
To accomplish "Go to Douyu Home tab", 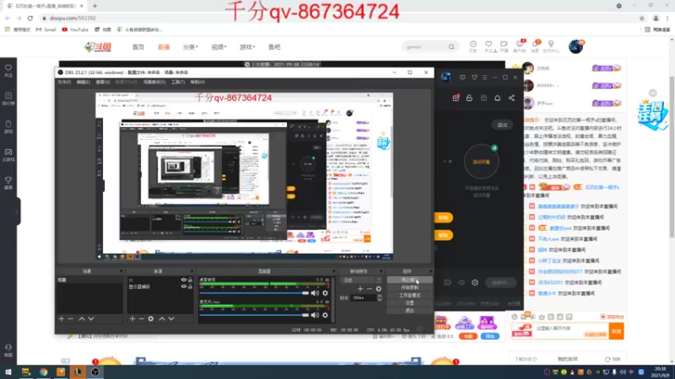I will [138, 47].
